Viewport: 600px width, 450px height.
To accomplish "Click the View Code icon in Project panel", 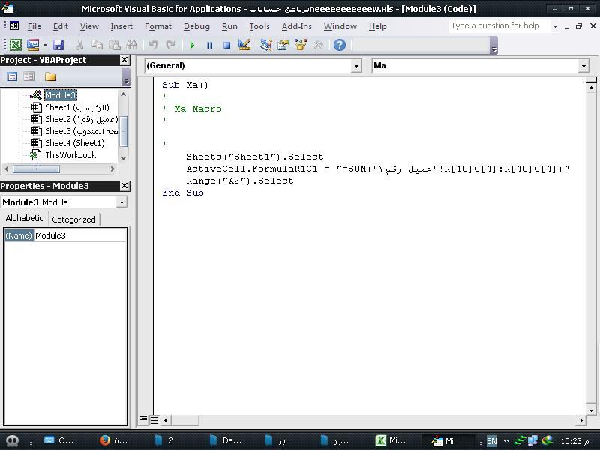I will coord(12,77).
